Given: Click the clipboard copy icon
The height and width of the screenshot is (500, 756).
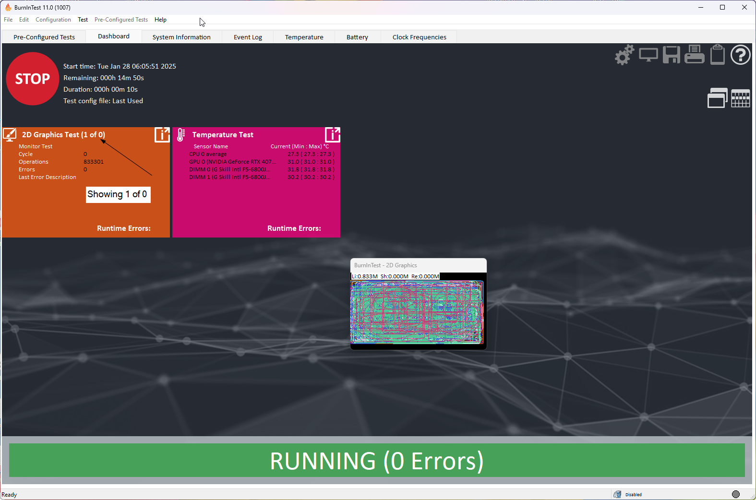Looking at the screenshot, I should 718,54.
